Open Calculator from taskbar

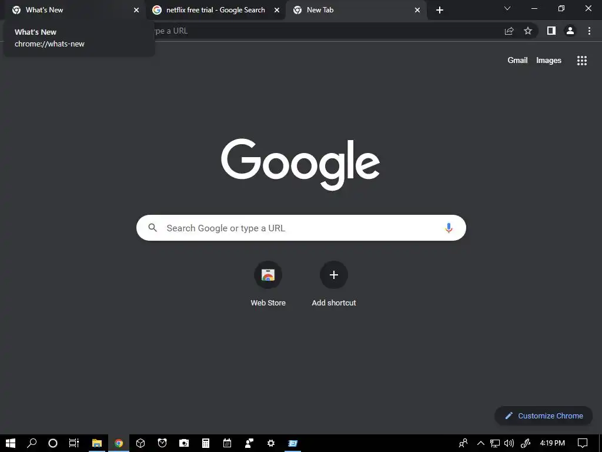point(206,443)
